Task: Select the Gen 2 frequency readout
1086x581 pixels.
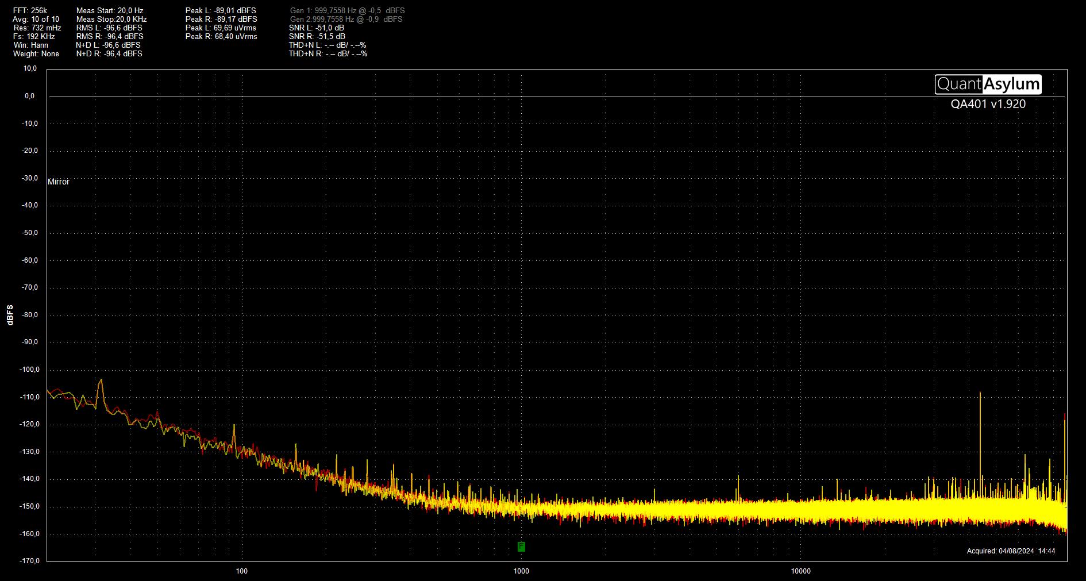Action: (346, 20)
